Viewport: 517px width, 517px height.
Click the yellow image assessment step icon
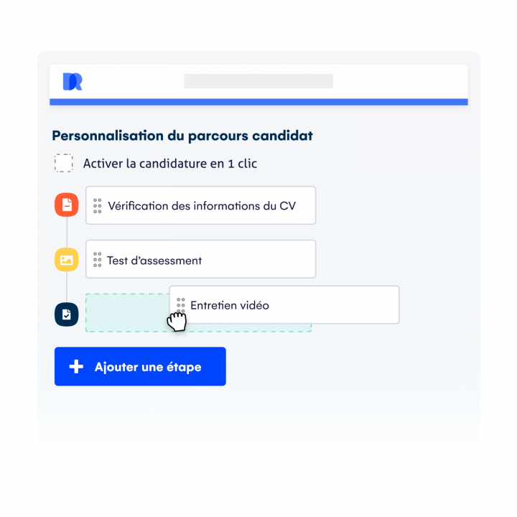[x=67, y=260]
